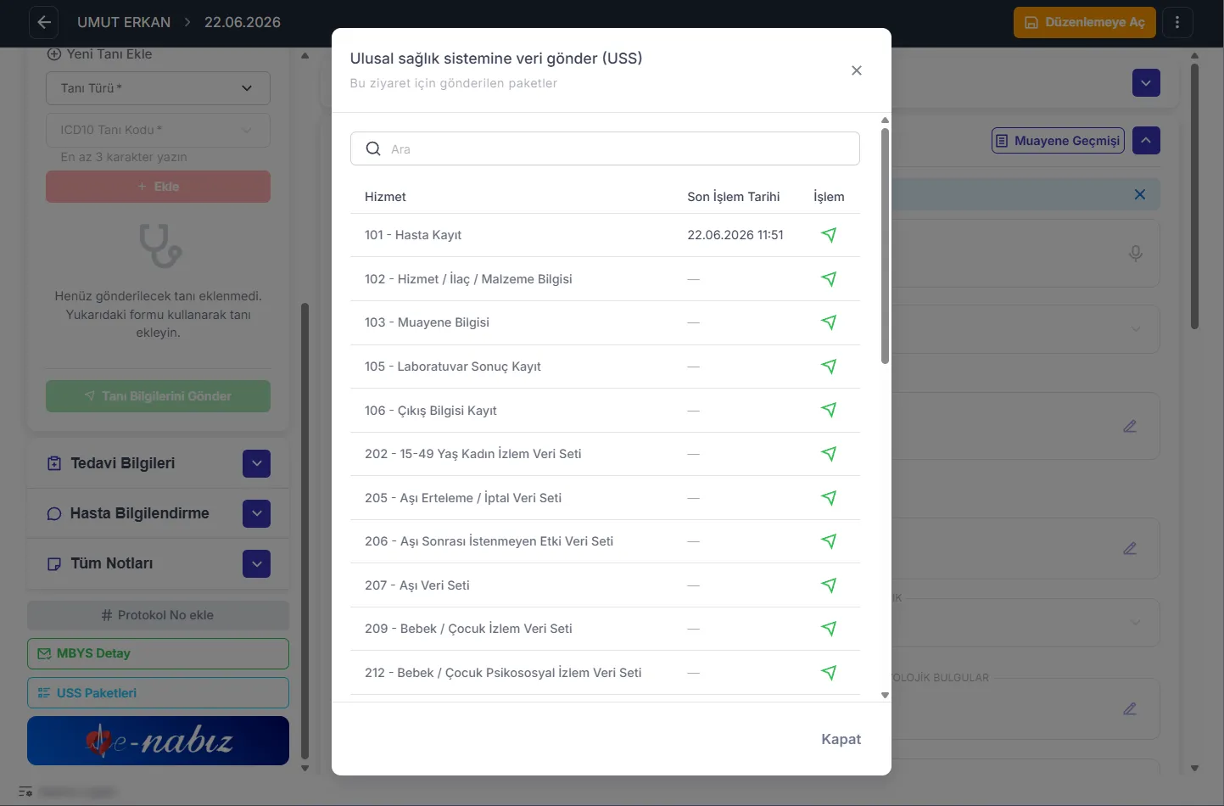This screenshot has height=806, width=1224.
Task: Click the Hizmet column header
Action: pos(385,197)
